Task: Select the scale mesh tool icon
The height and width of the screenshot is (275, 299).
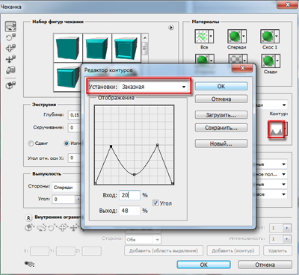Action: [x=10, y=70]
